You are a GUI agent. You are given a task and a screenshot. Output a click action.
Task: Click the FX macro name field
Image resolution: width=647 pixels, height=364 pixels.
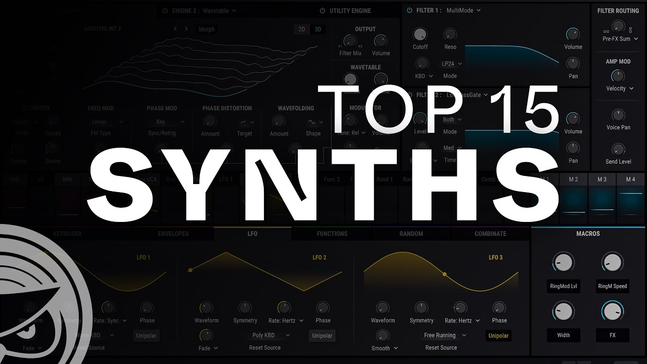612,335
